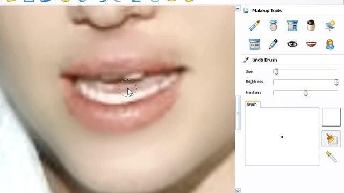Screen dimensions: 344x193
Task: Click the Undo Brush header icon
Action: 246,60
